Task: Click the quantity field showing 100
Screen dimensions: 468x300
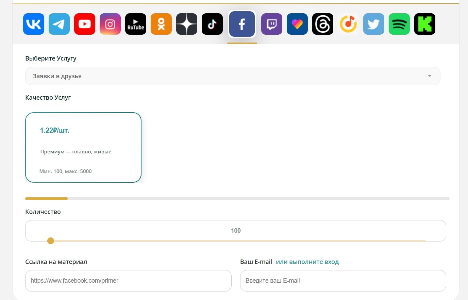Action: coord(236,230)
